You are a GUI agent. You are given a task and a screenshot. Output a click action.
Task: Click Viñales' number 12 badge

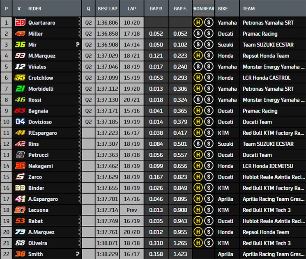pos(20,67)
